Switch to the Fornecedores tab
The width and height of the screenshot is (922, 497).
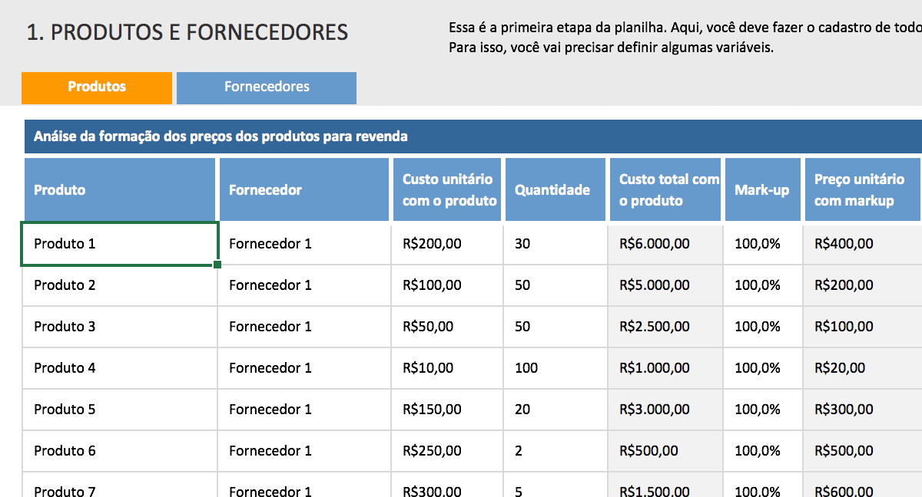266,87
